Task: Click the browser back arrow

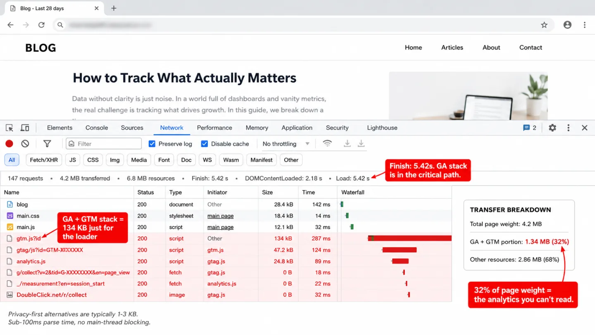Action: coord(10,25)
